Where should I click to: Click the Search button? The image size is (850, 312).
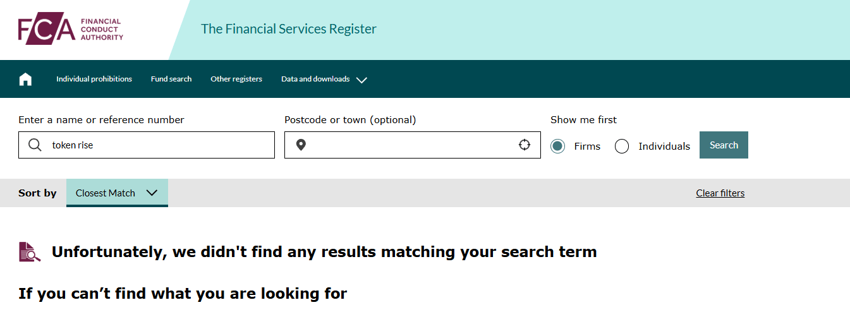[724, 145]
